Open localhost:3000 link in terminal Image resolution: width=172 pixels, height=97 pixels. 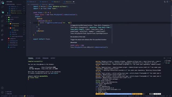tap(48, 67)
